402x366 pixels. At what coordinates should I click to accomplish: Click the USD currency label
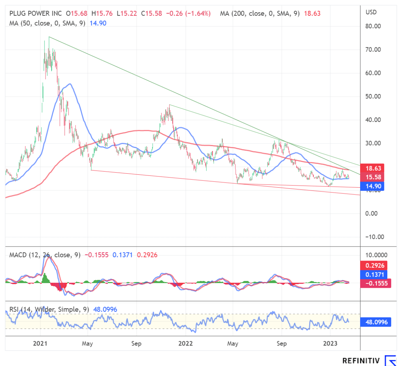pyautogui.click(x=372, y=12)
